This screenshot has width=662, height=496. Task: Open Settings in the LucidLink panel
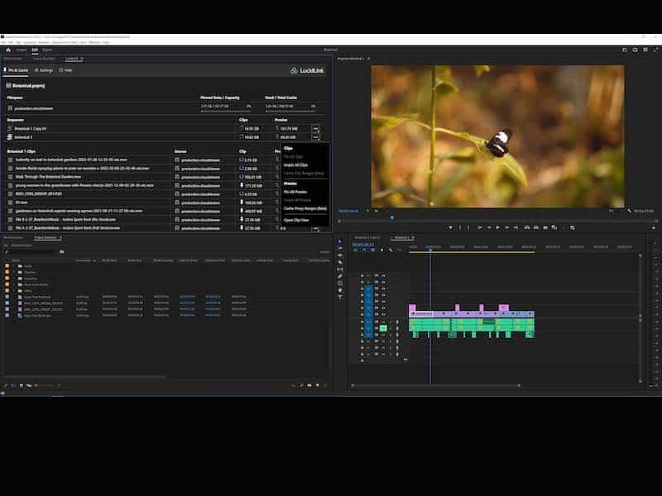click(43, 70)
